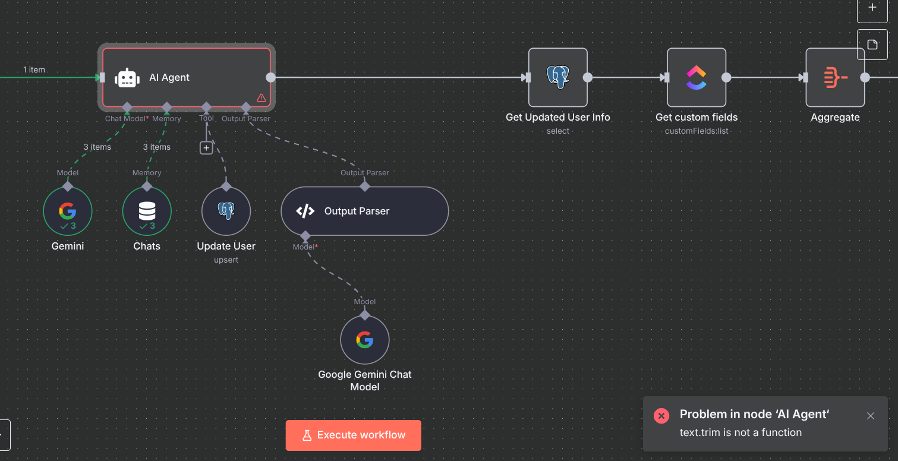Click the Get Updated User Info output dot
The width and height of the screenshot is (898, 461).
tap(587, 77)
